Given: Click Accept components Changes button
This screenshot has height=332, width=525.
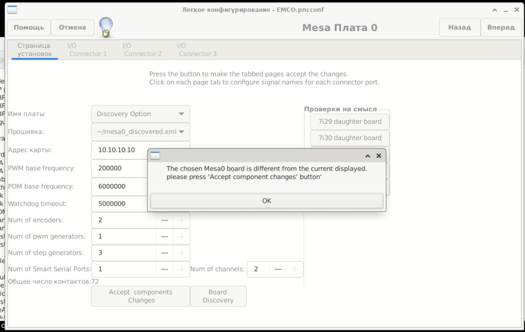Looking at the screenshot, I should [141, 296].
